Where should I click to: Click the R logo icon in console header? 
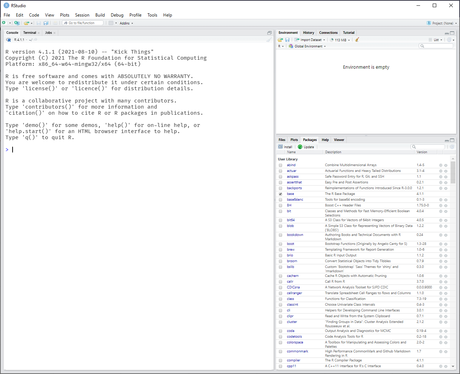click(x=9, y=40)
